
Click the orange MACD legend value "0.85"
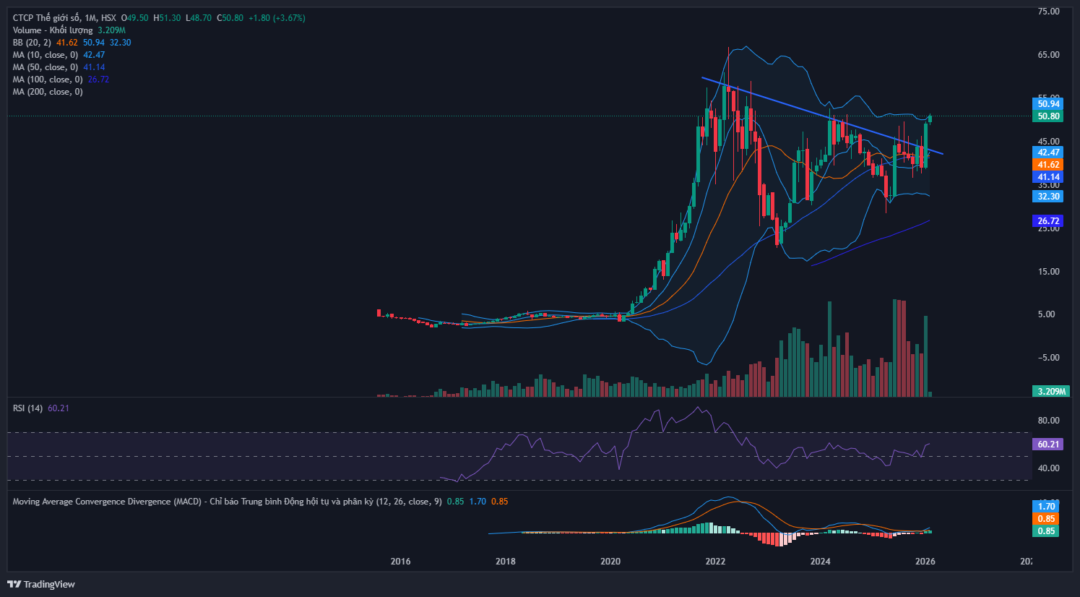[500, 502]
